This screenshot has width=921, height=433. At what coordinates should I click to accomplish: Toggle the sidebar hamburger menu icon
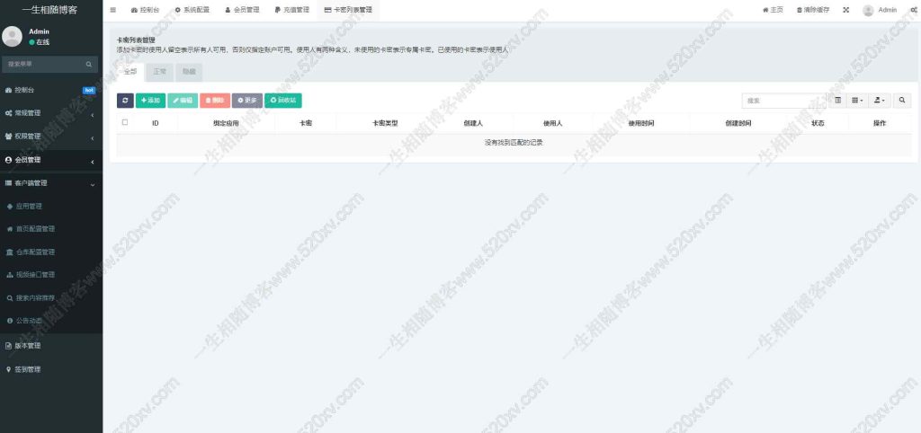coord(112,10)
